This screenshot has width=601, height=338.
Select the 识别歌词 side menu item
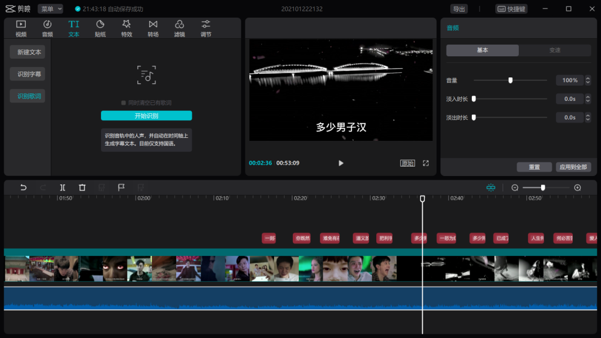click(x=28, y=96)
